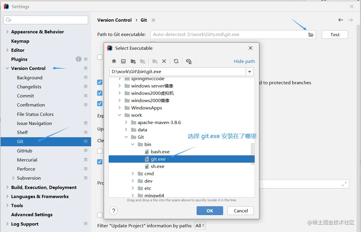Expand Appearance & Behavior settings group

7,32
